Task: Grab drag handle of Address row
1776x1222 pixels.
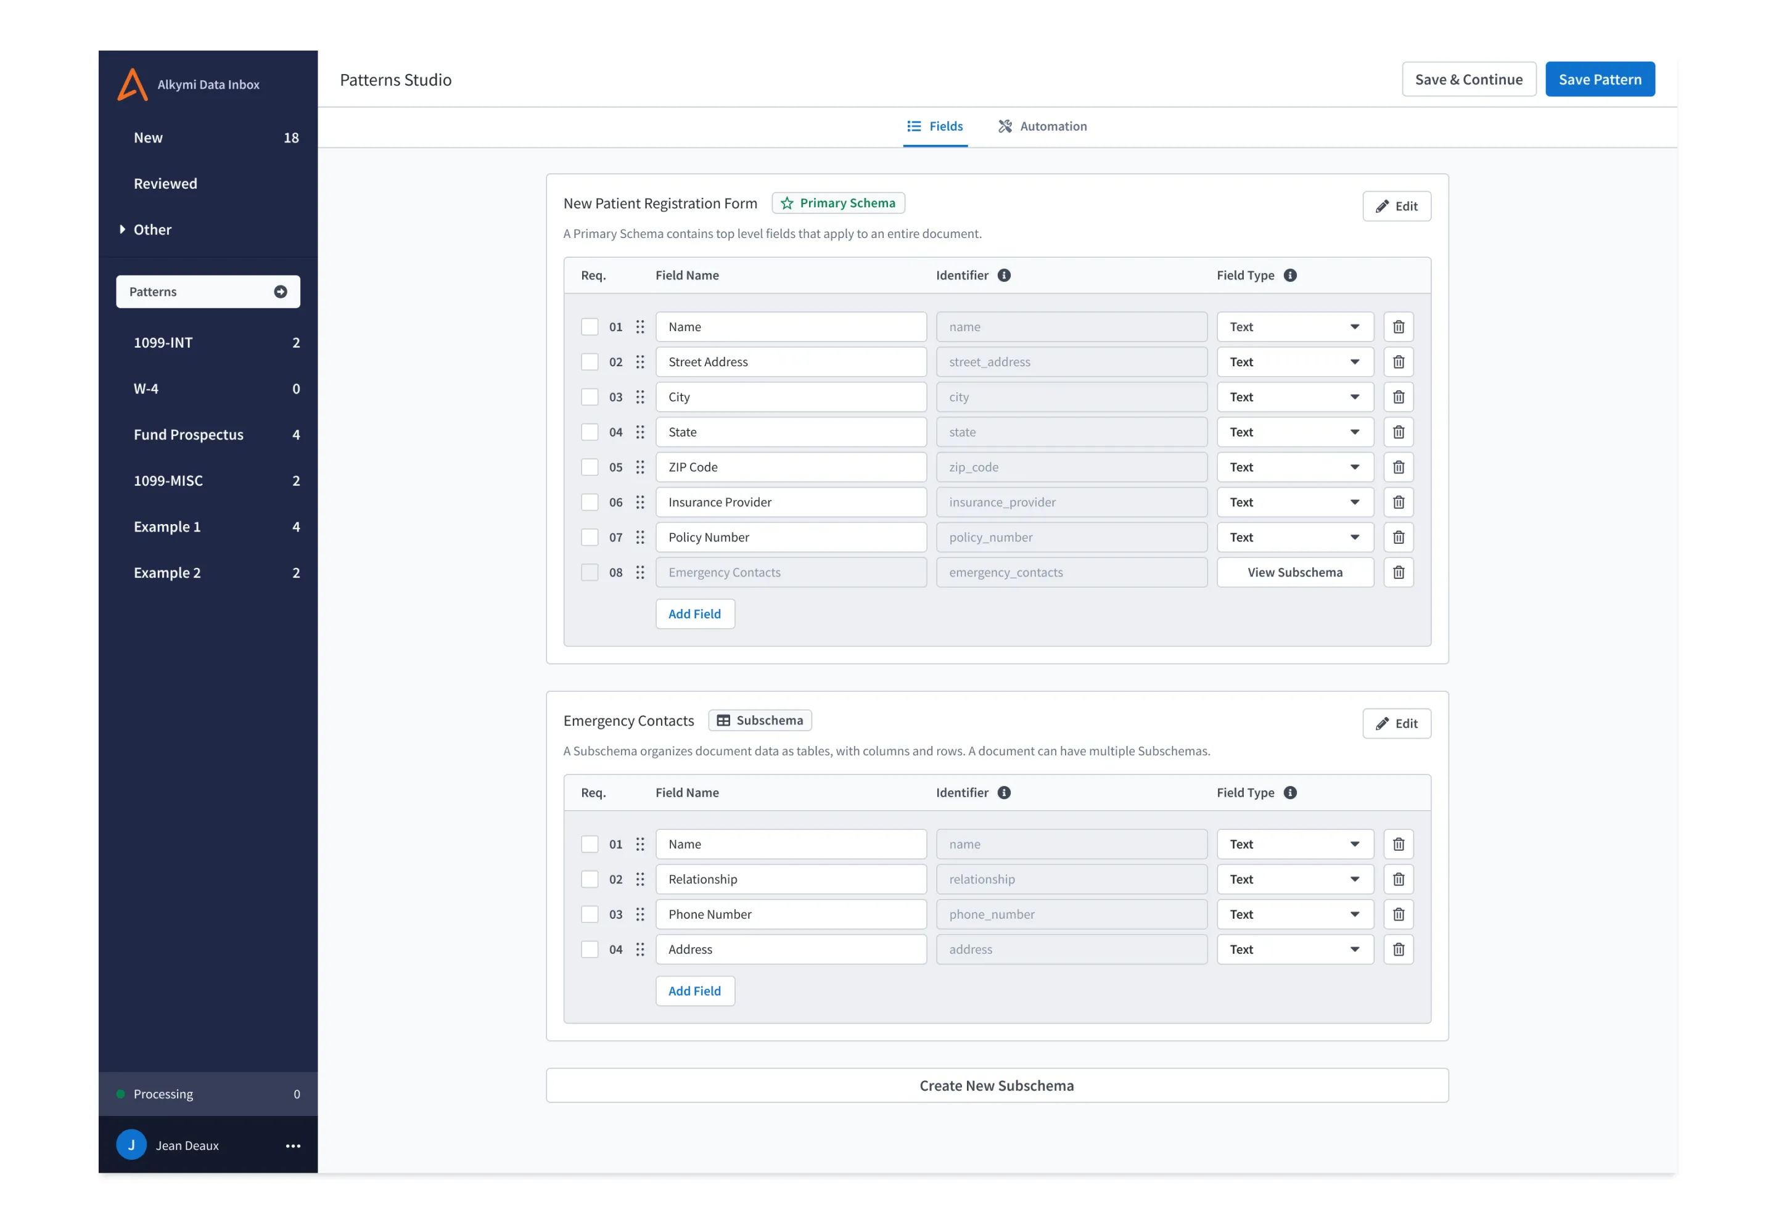Action: coord(640,949)
